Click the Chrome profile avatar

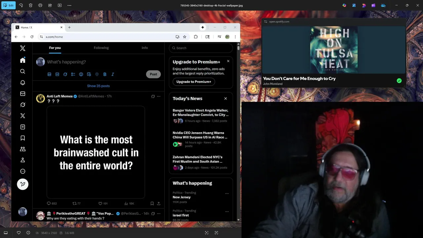(227, 37)
